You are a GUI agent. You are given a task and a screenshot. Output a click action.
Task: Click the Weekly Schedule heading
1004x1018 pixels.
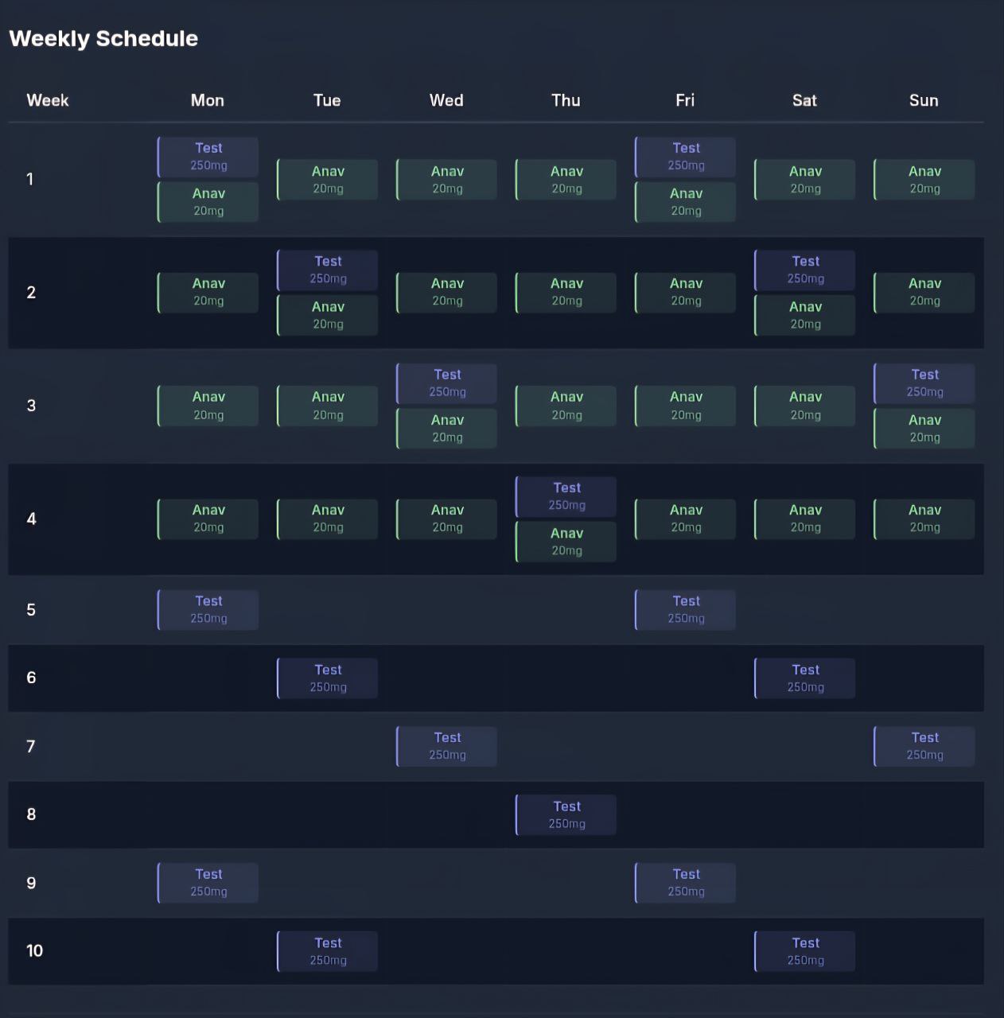103,38
